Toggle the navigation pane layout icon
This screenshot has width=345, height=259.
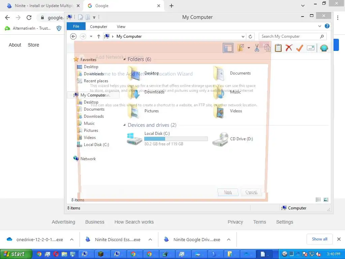click(228, 48)
